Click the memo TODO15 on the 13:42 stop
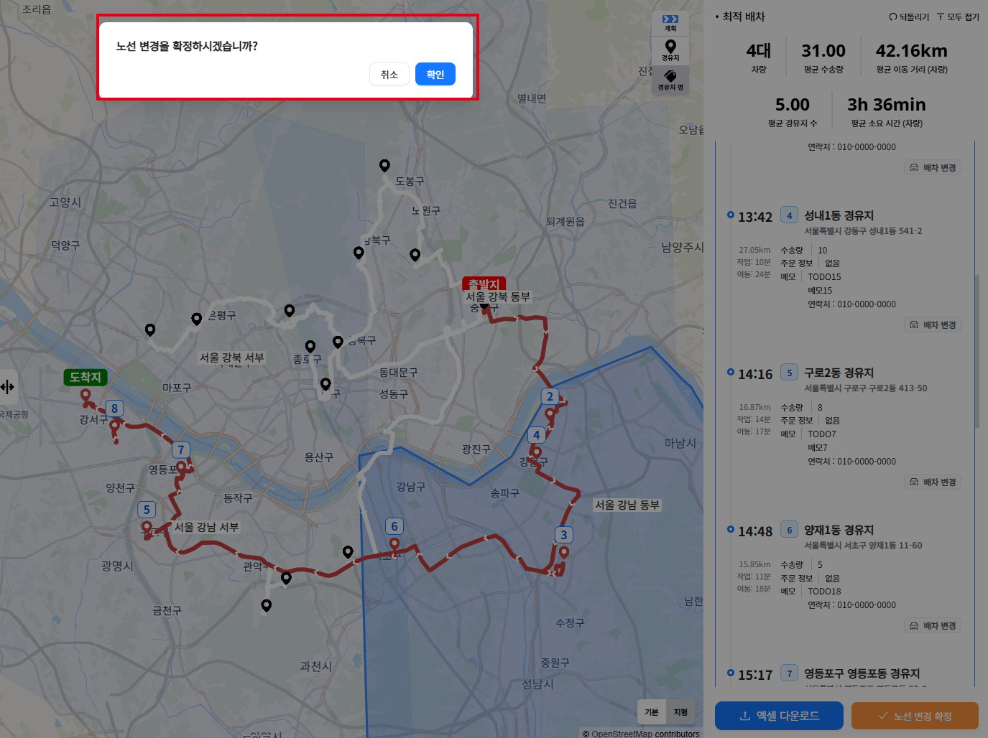 click(x=824, y=277)
